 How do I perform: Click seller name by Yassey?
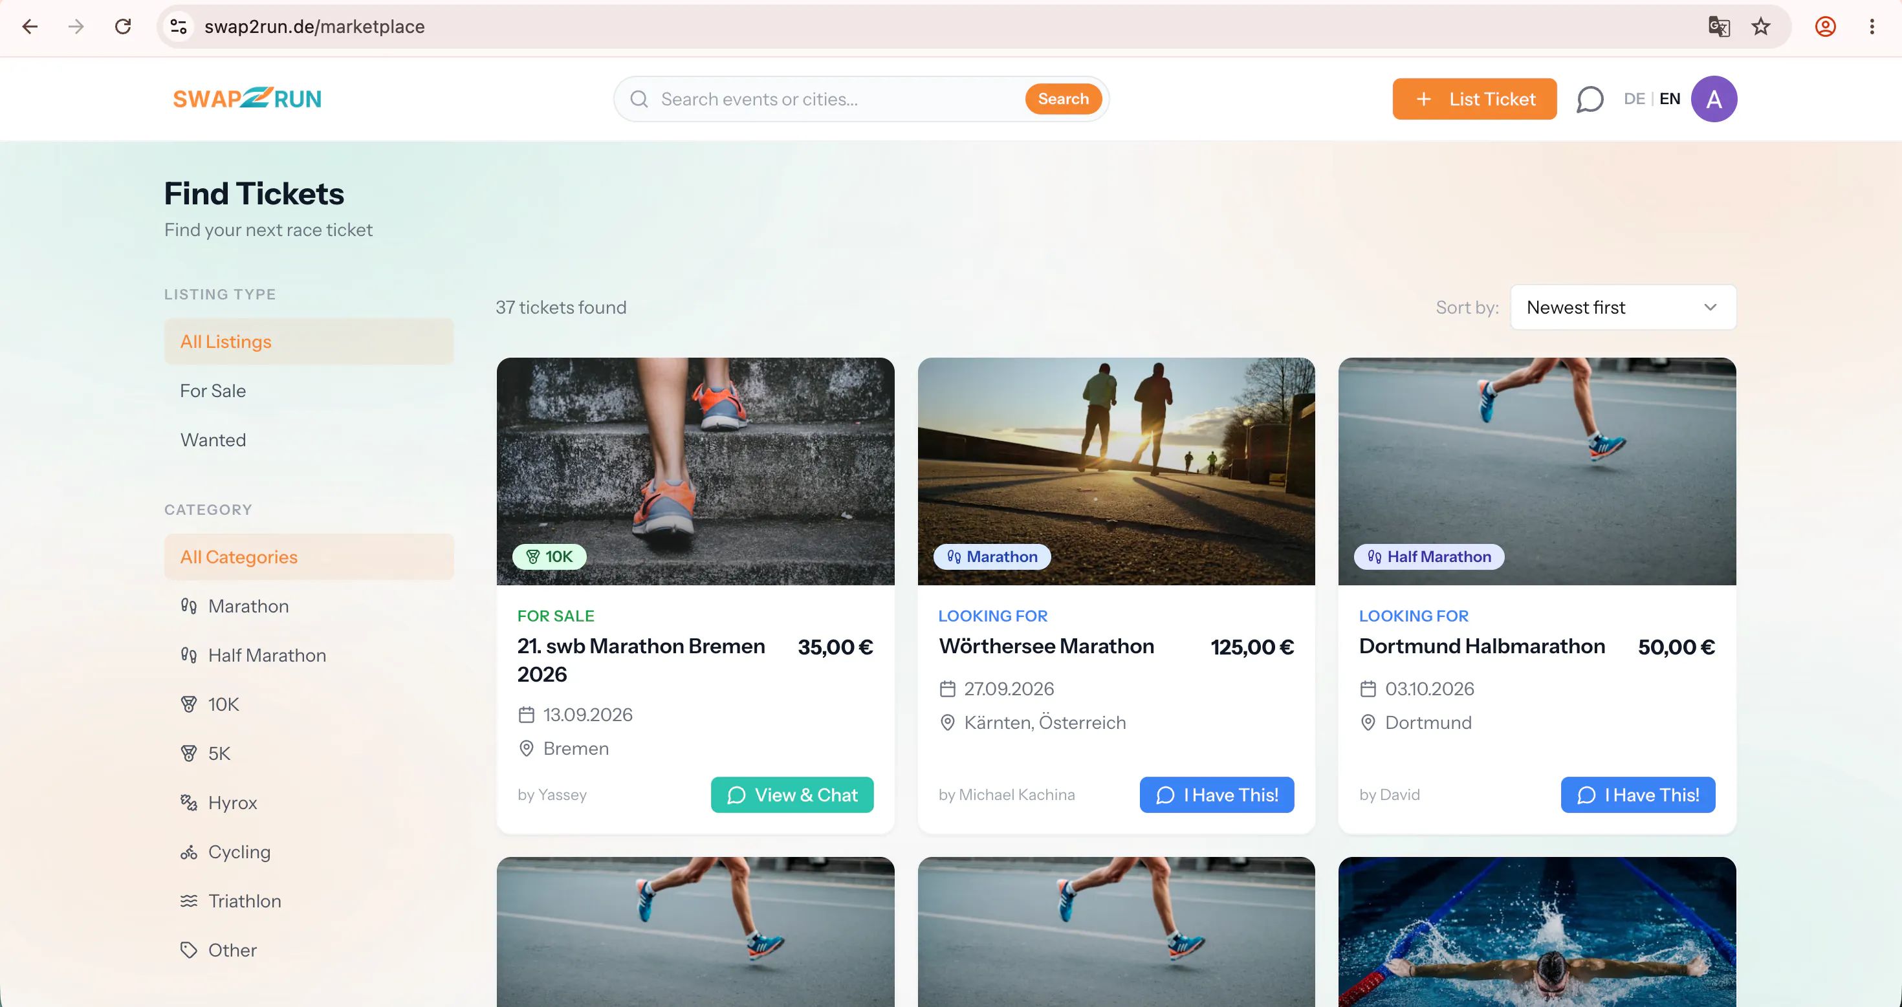click(x=552, y=794)
